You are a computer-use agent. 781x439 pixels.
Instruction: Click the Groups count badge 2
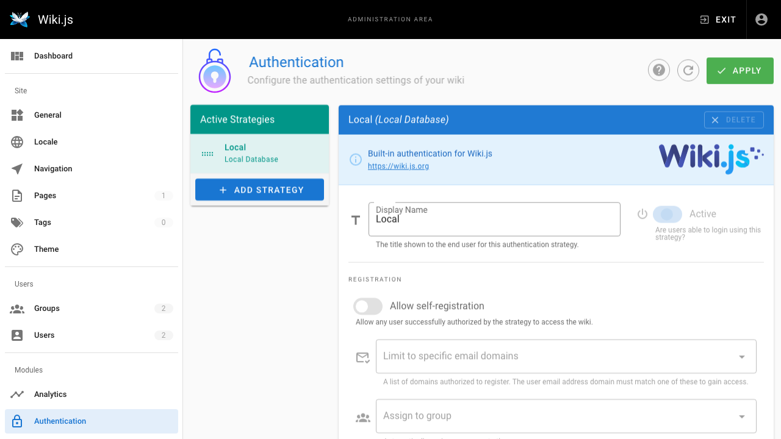(x=164, y=309)
